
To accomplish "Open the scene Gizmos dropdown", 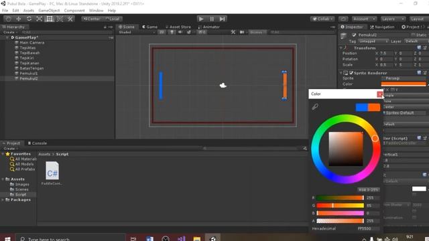I will [257, 32].
